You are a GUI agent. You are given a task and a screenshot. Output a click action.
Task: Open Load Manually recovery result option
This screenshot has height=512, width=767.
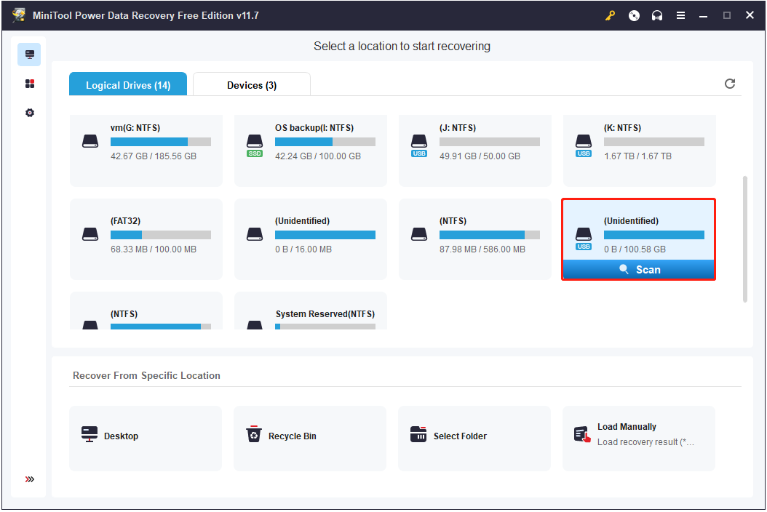tap(639, 439)
